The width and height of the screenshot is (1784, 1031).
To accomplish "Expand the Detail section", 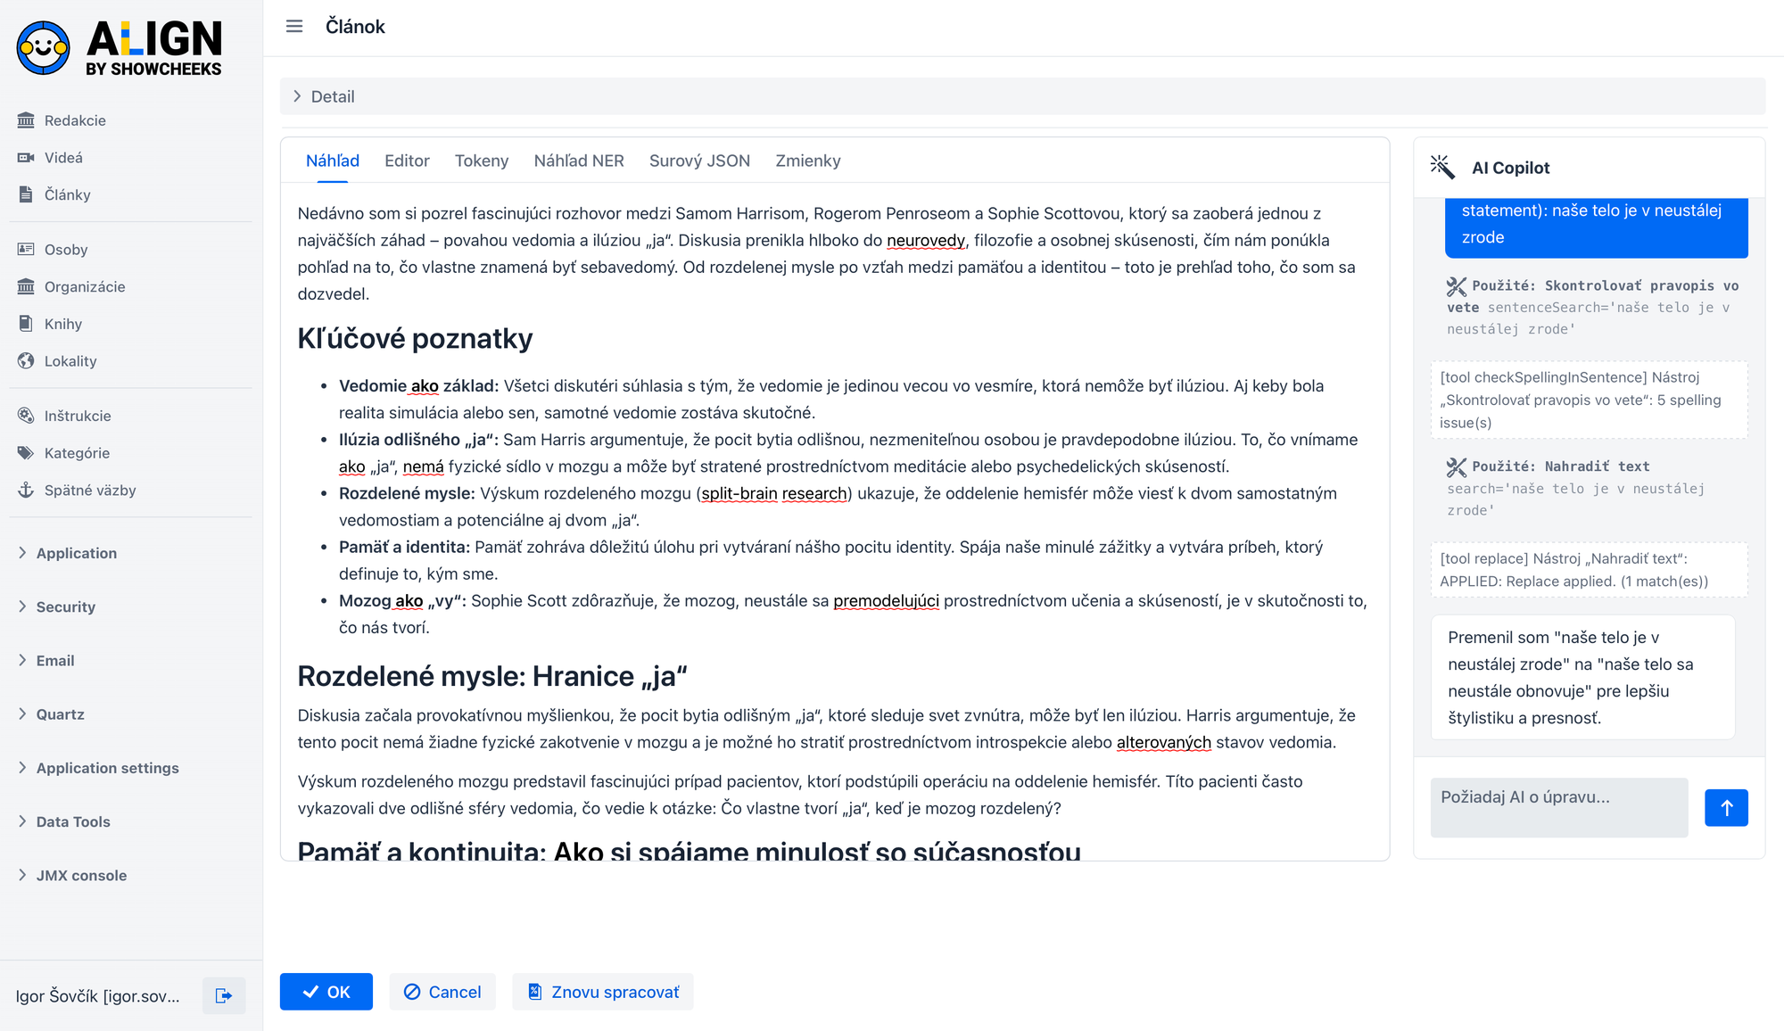I will 298,96.
